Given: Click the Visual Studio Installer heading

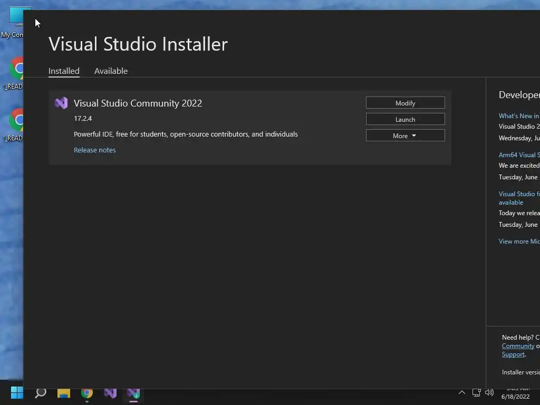Looking at the screenshot, I should (138, 44).
